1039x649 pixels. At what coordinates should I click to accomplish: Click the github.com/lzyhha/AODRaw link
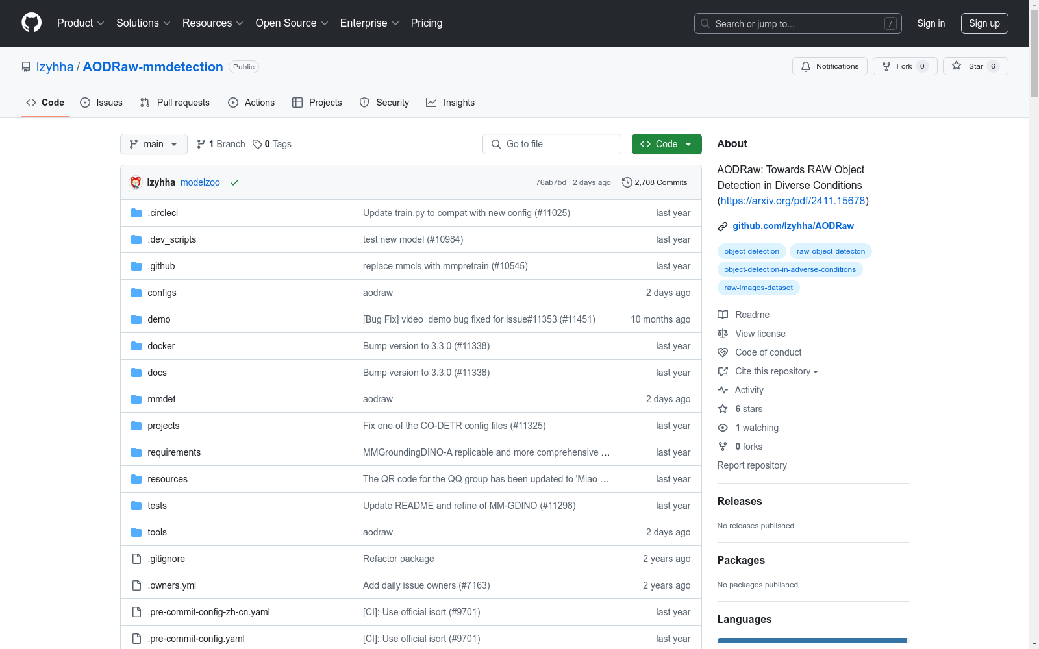[x=794, y=226]
